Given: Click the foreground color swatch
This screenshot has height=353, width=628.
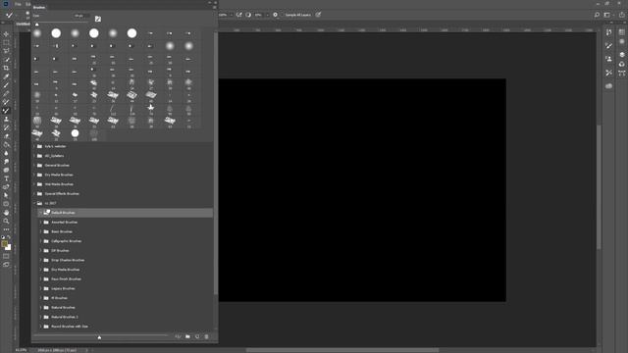Looking at the screenshot, I should (4, 244).
